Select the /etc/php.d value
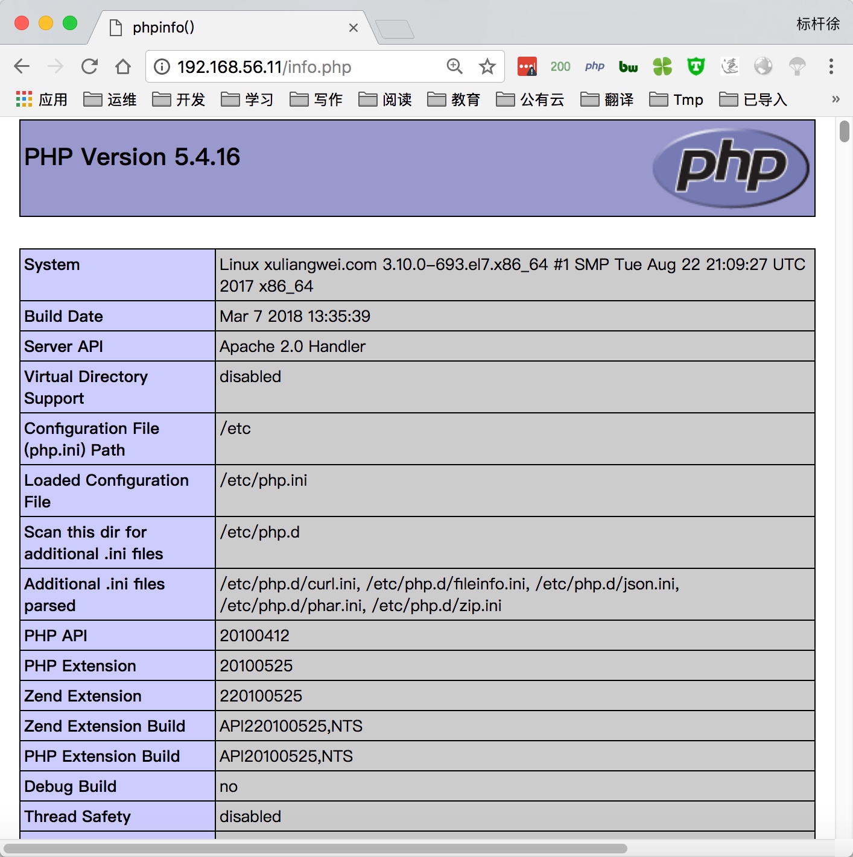Viewport: 853px width, 857px height. click(259, 532)
